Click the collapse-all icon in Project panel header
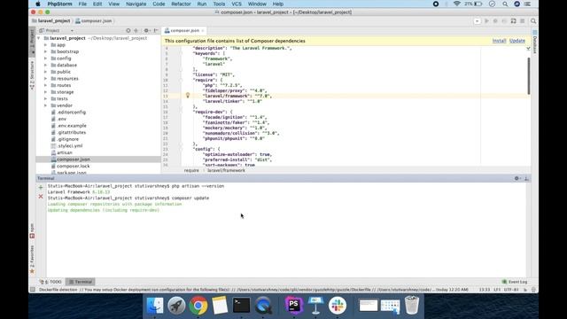This screenshot has width=567, height=319. coord(136,31)
